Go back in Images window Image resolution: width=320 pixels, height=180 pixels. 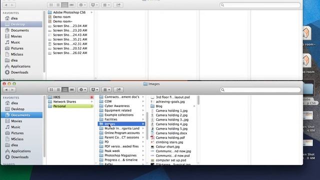point(6,90)
